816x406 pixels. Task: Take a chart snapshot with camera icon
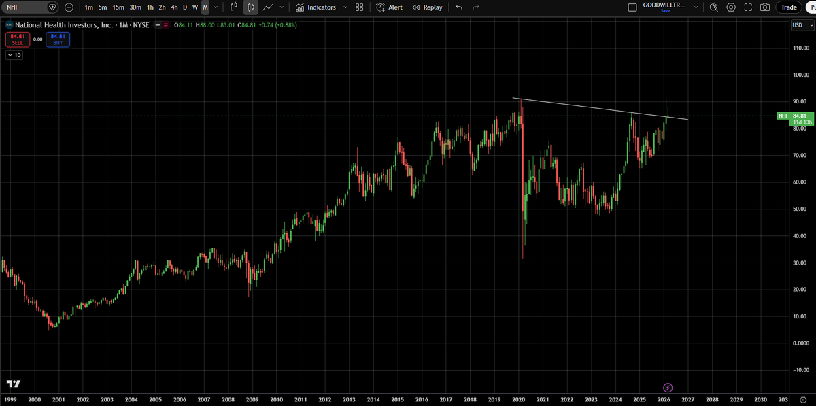click(765, 7)
